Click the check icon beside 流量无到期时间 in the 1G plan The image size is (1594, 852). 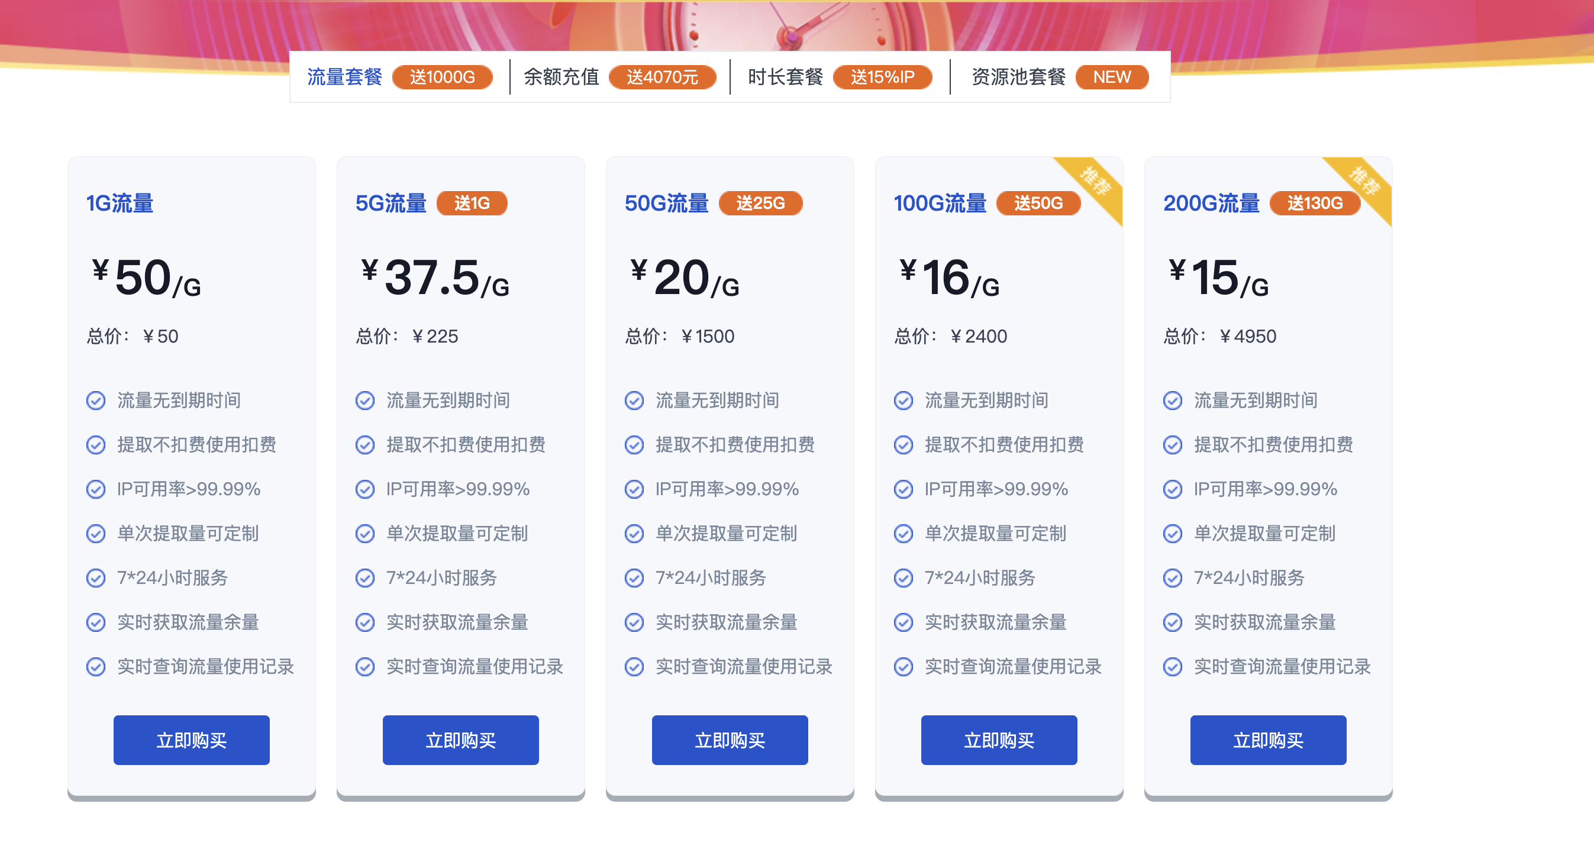96,401
